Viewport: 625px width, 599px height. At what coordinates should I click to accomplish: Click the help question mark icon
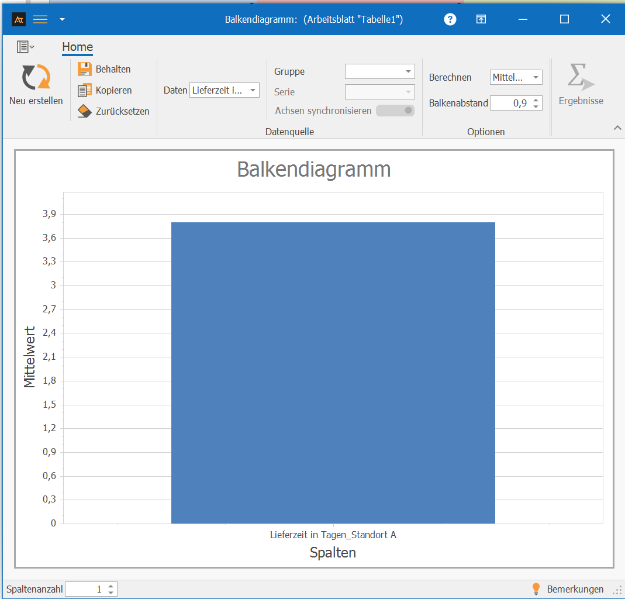(450, 19)
